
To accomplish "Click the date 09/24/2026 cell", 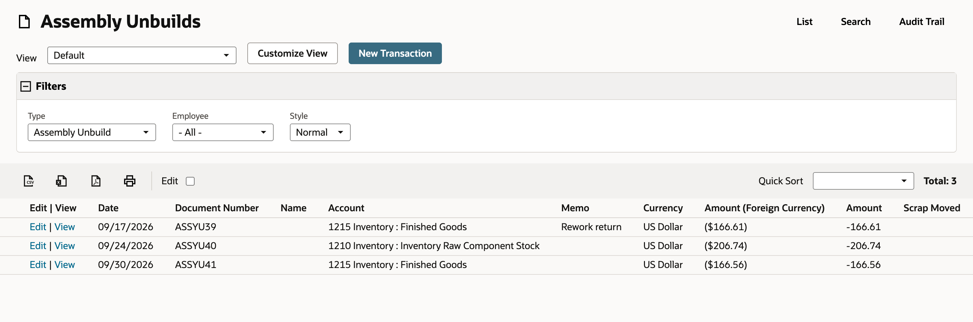I will [x=125, y=246].
